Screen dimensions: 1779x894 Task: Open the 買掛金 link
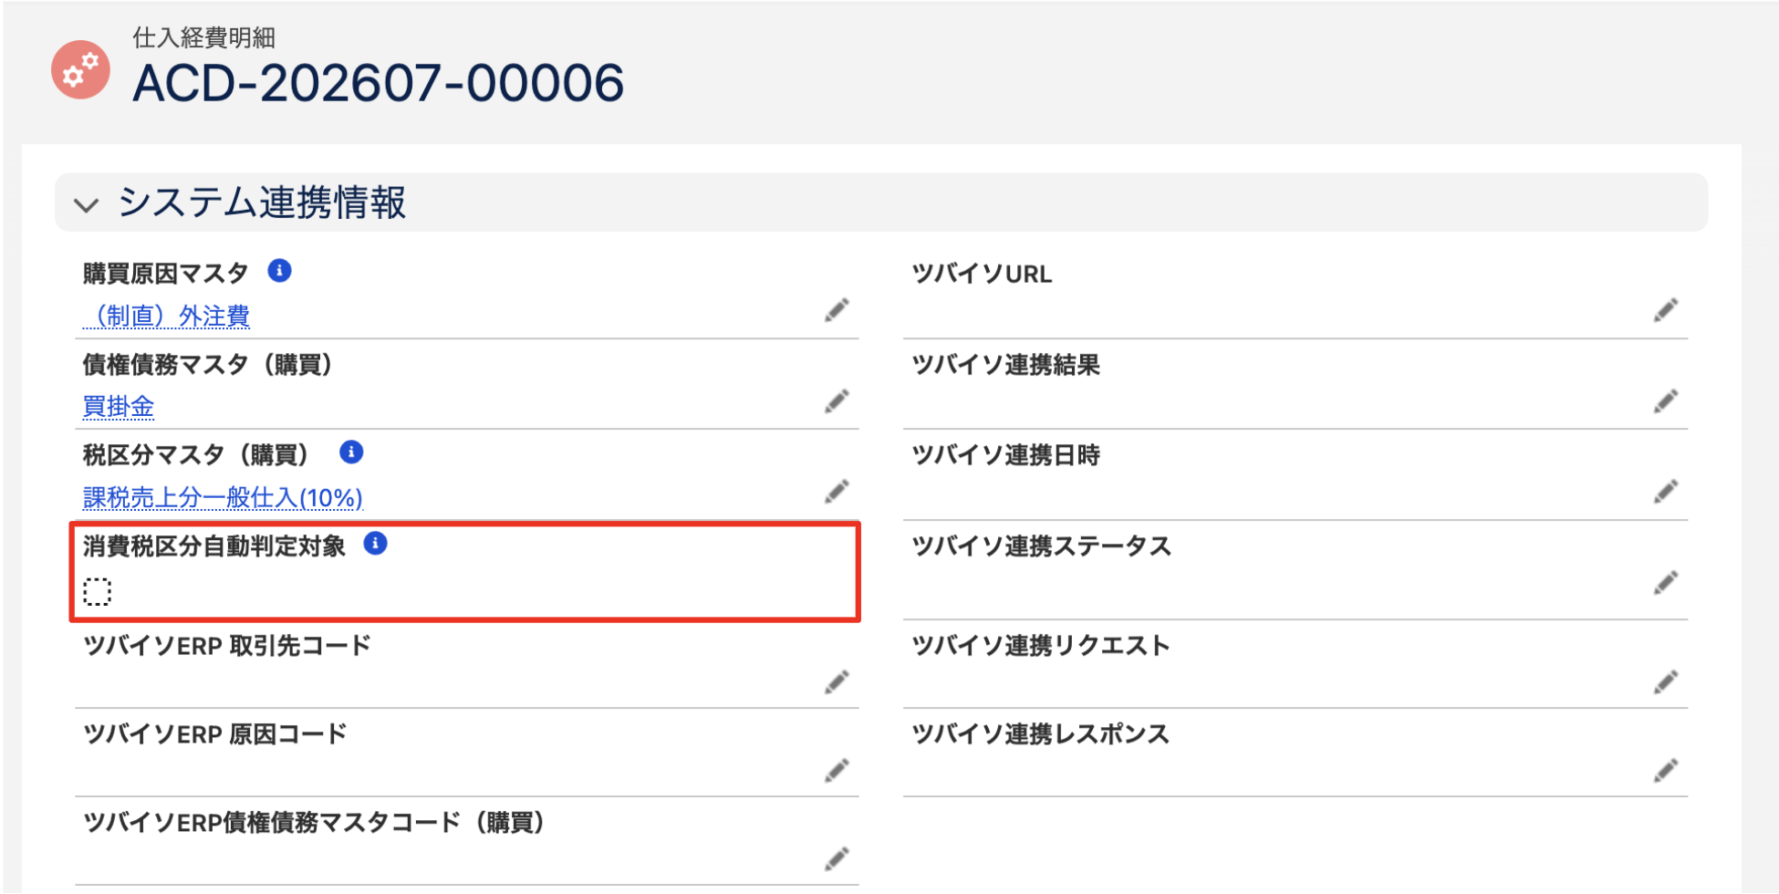(x=119, y=407)
